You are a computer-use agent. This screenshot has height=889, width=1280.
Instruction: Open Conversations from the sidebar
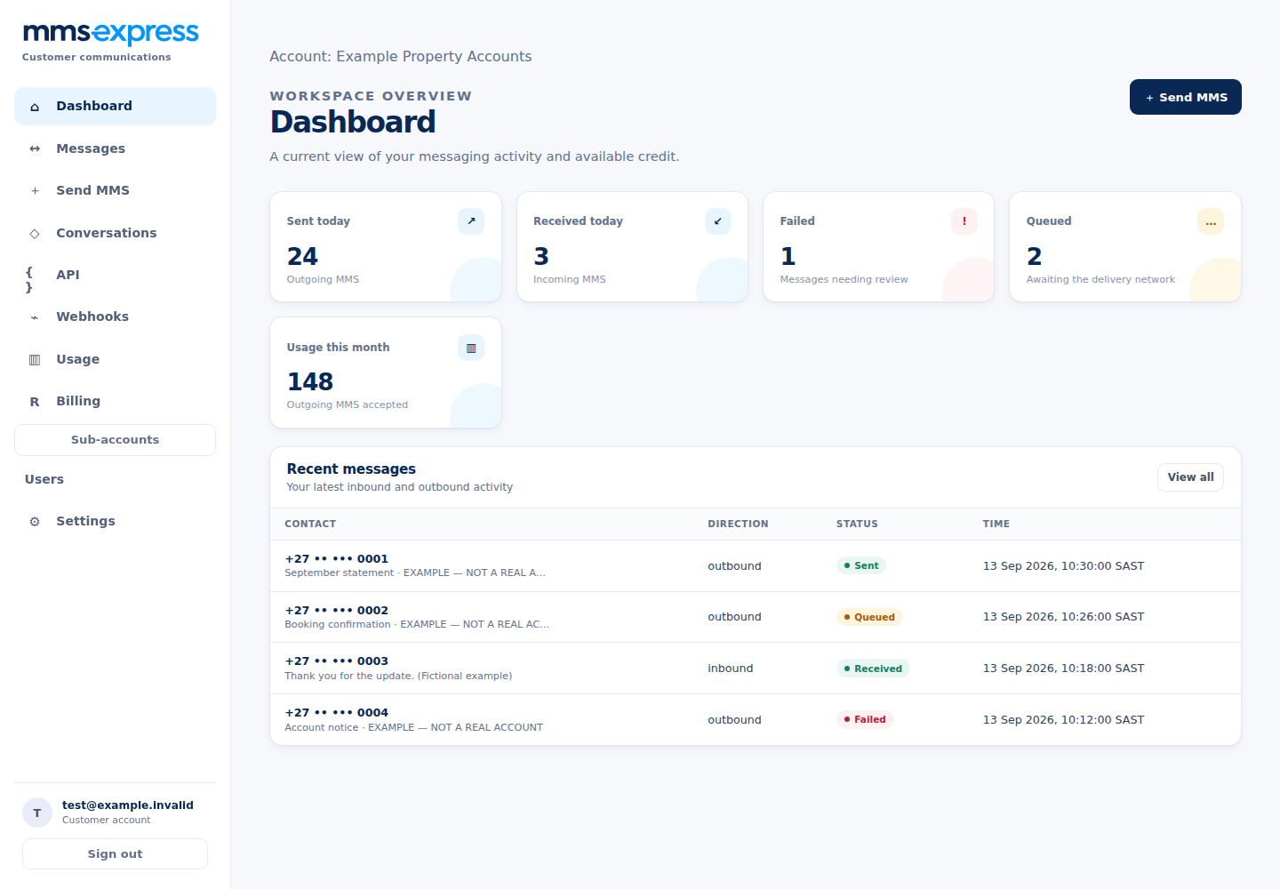point(115,233)
